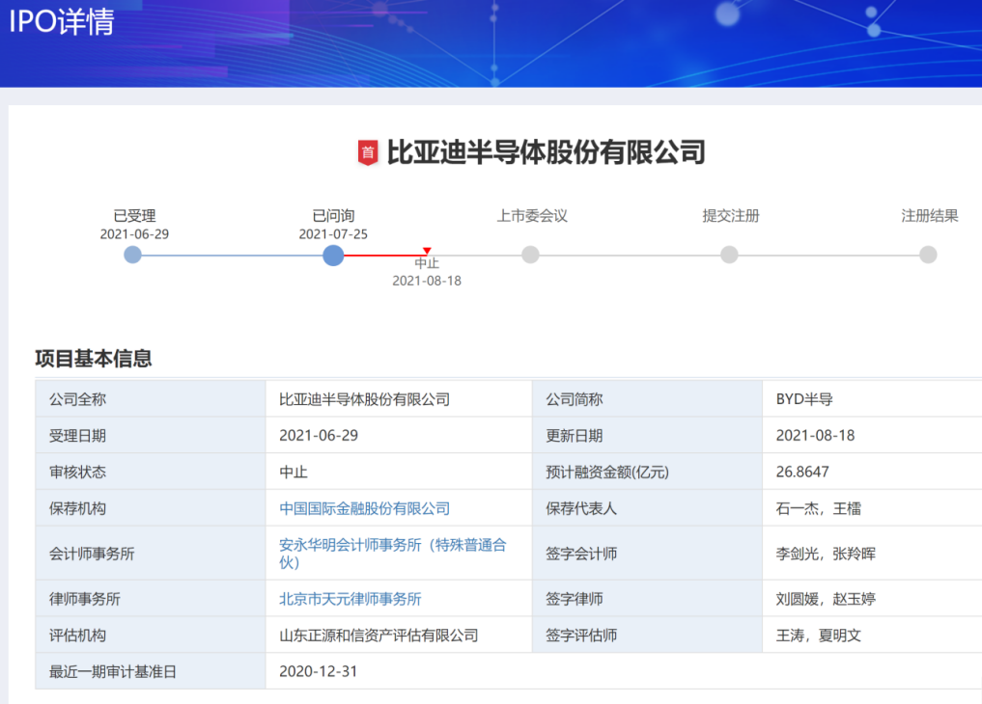Click the 李剑光，张羚晖 value cell
The height and width of the screenshot is (704, 982).
coord(872,554)
